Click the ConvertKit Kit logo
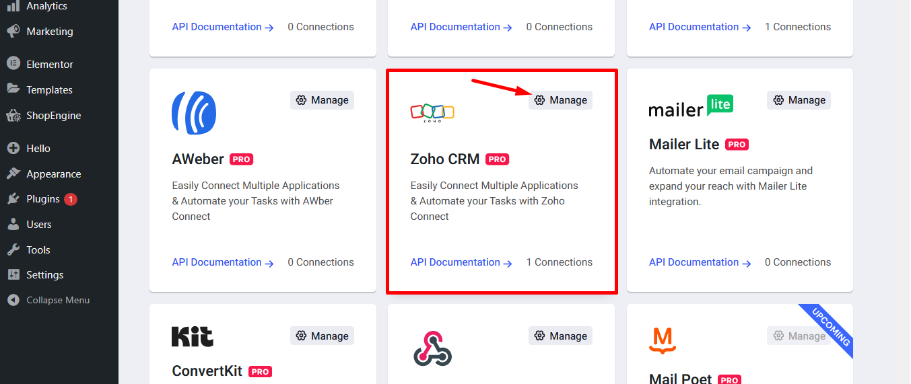This screenshot has width=911, height=384. (193, 336)
